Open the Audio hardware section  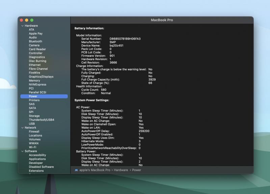[33, 38]
